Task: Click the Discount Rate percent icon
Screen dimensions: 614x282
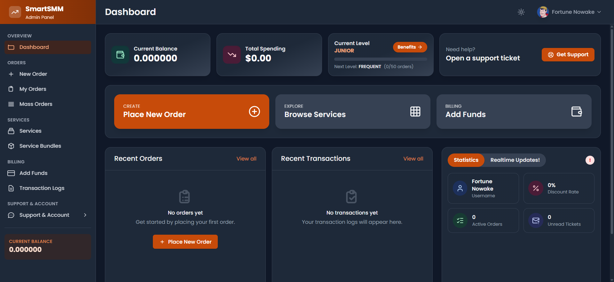Action: [536, 188]
